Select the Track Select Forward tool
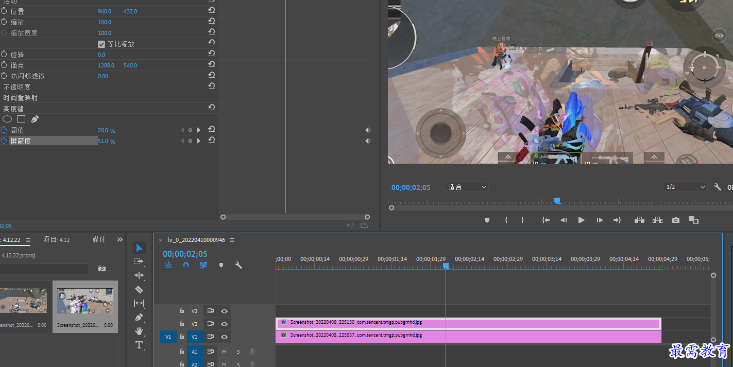This screenshot has height=367, width=733. tap(139, 261)
